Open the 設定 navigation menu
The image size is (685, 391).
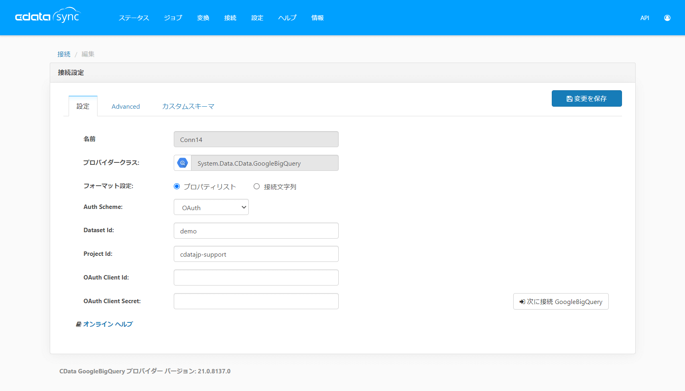pos(257,18)
